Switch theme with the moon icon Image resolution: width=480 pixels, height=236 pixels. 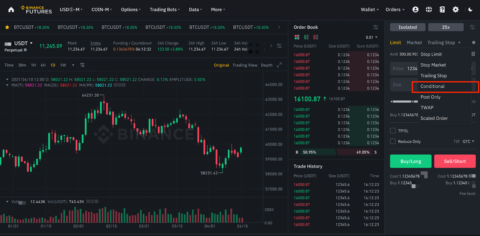pos(470,10)
